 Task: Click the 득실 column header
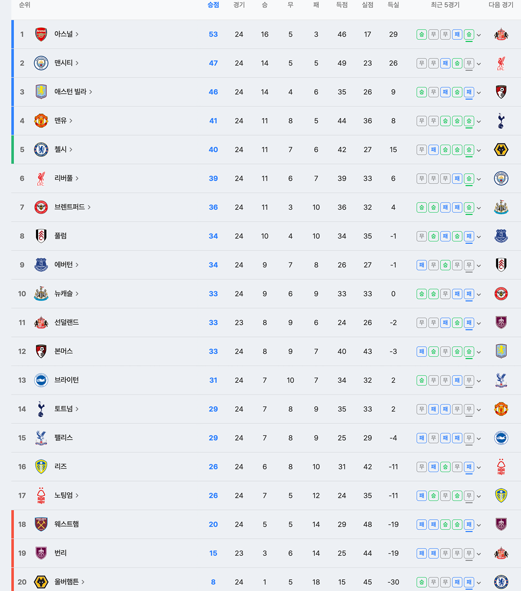pos(393,5)
